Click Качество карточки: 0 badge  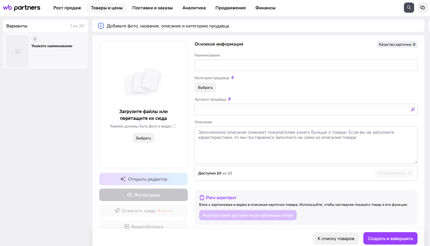pyautogui.click(x=397, y=44)
